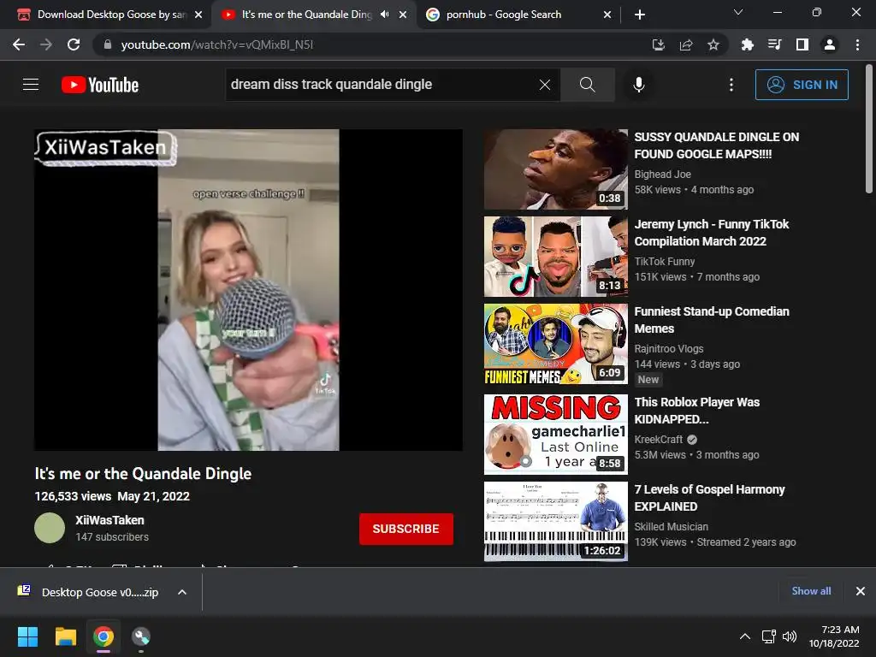The width and height of the screenshot is (876, 657).
Task: Open File Explorer from taskbar
Action: point(65,636)
